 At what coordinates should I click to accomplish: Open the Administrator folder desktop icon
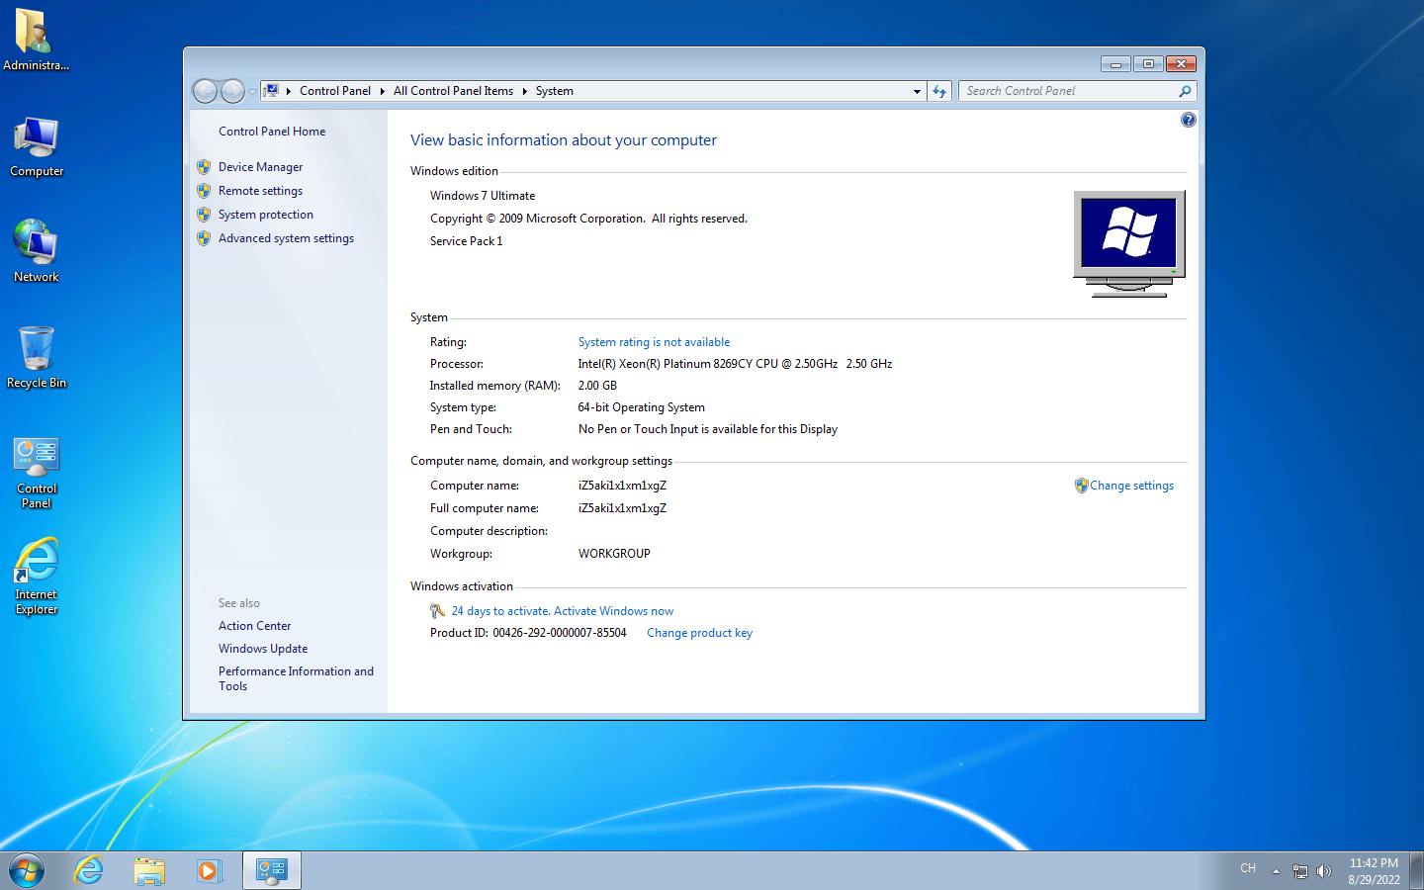(36, 40)
